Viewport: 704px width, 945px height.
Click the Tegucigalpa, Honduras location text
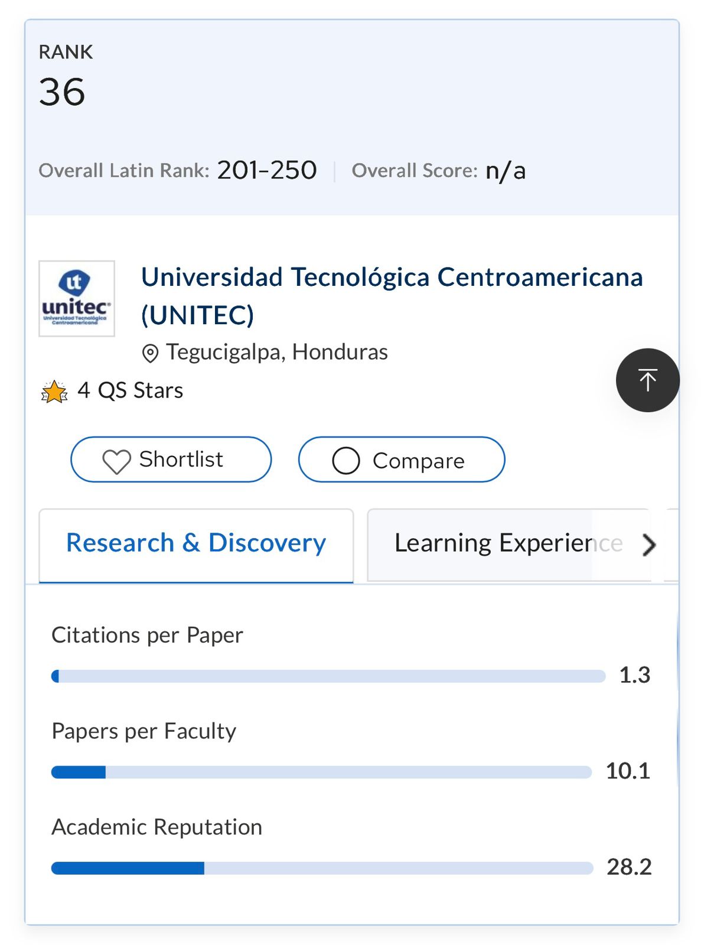[276, 352]
